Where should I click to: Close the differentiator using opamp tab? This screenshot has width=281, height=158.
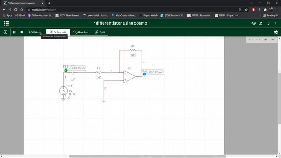[x=43, y=3]
